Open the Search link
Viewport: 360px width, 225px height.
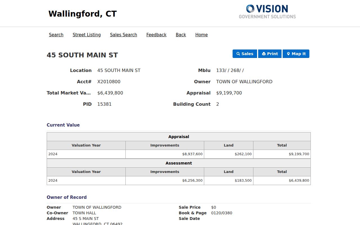(56, 35)
